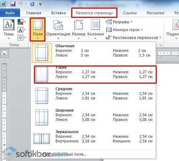Click the theme fonts 'A' icon
Viewport: 179px width, 161px height.
(x=20, y=30)
